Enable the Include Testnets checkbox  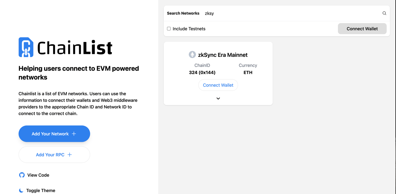tap(169, 29)
